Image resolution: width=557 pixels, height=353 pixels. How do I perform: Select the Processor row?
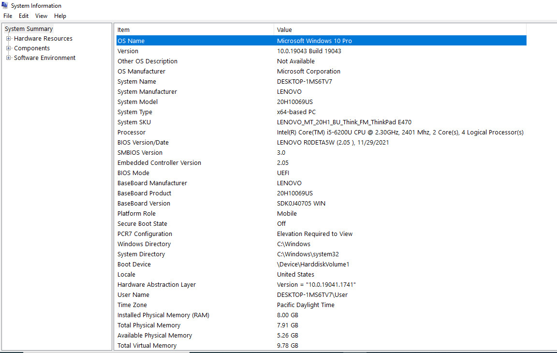point(321,132)
